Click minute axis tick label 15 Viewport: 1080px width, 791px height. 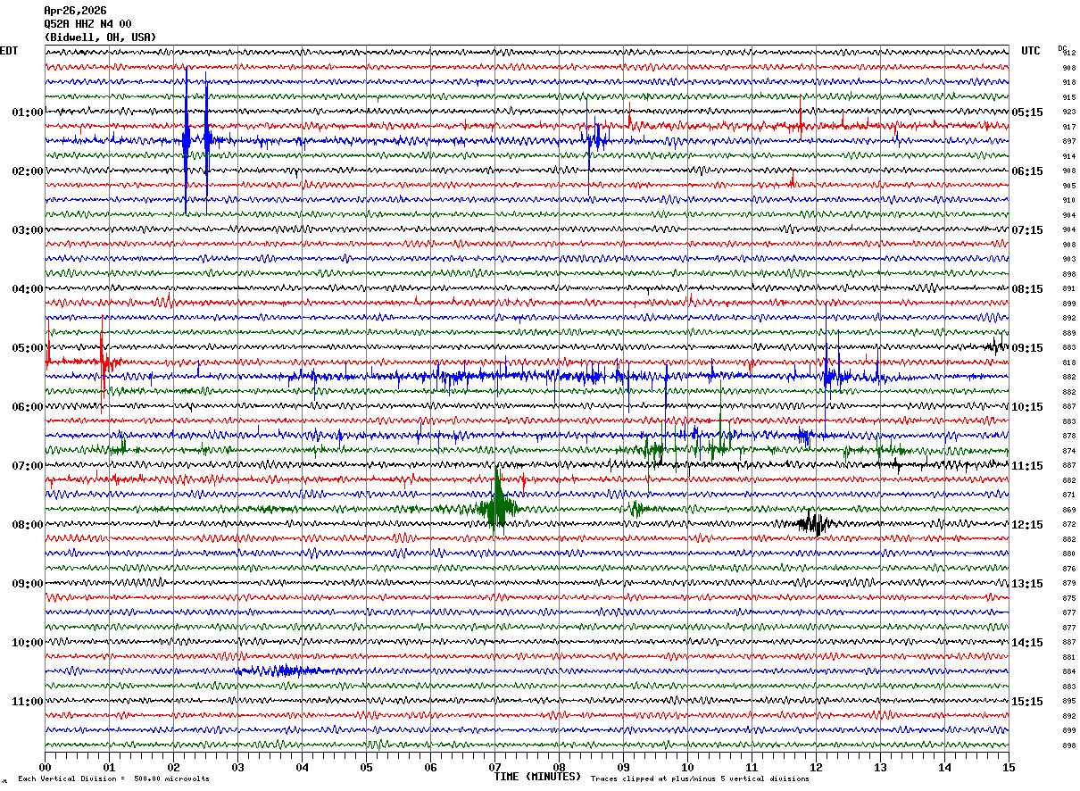(x=1009, y=767)
